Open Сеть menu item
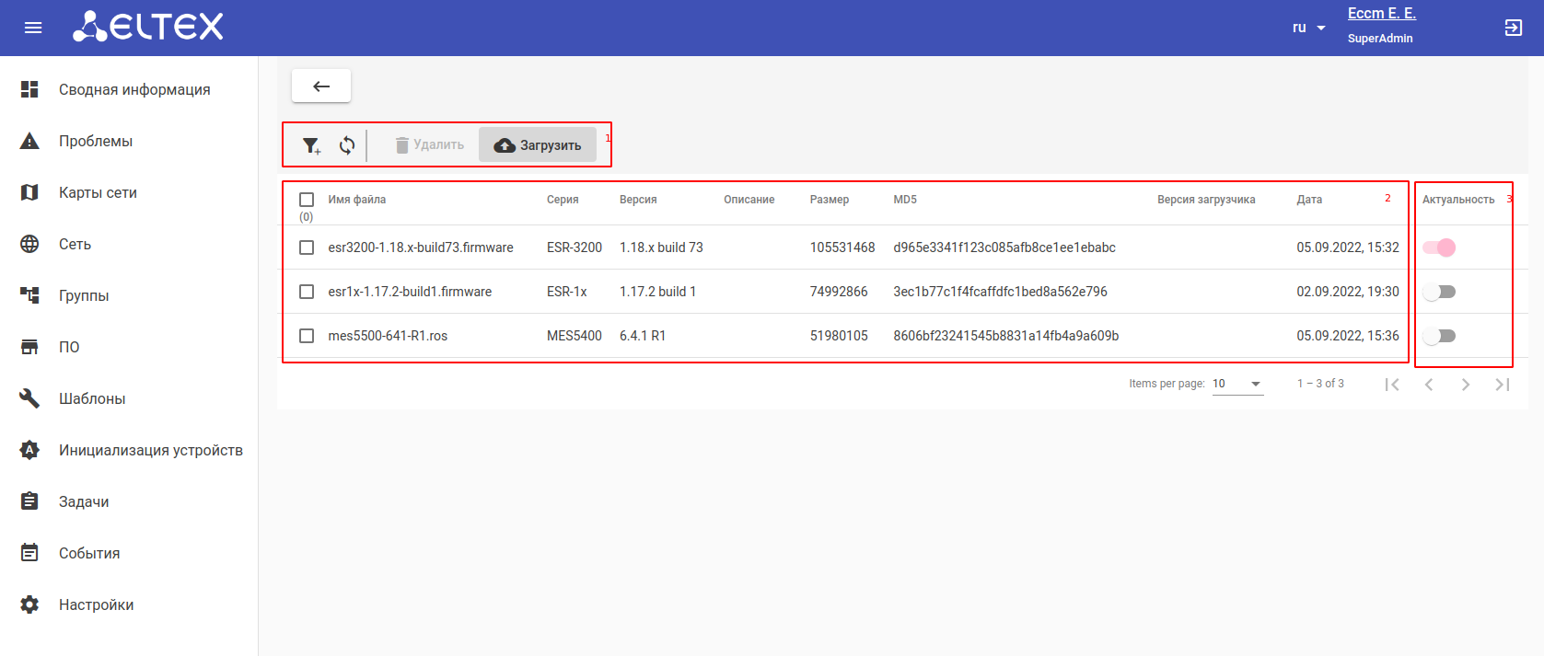This screenshot has width=1544, height=656. pos(129,244)
